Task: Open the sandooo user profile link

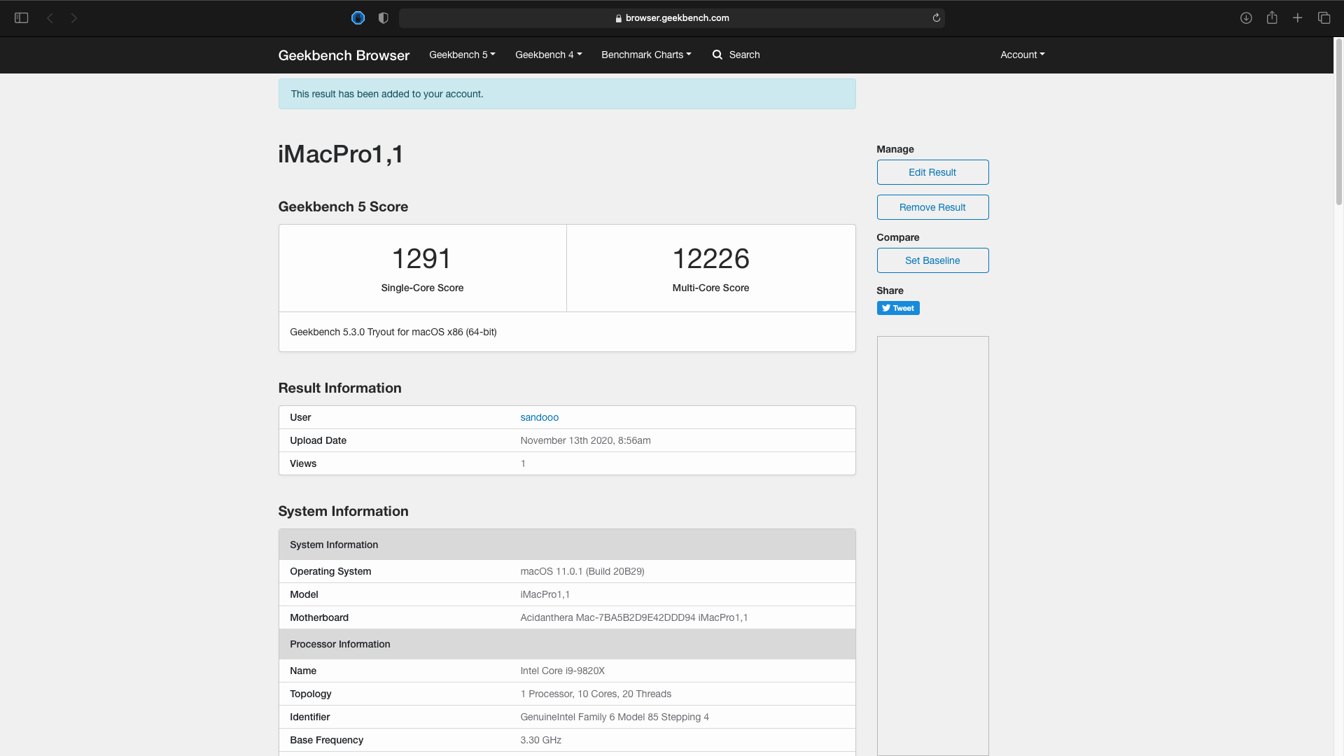Action: click(539, 417)
